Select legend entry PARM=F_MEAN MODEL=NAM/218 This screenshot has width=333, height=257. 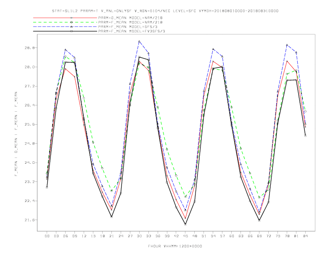[x=130, y=22]
